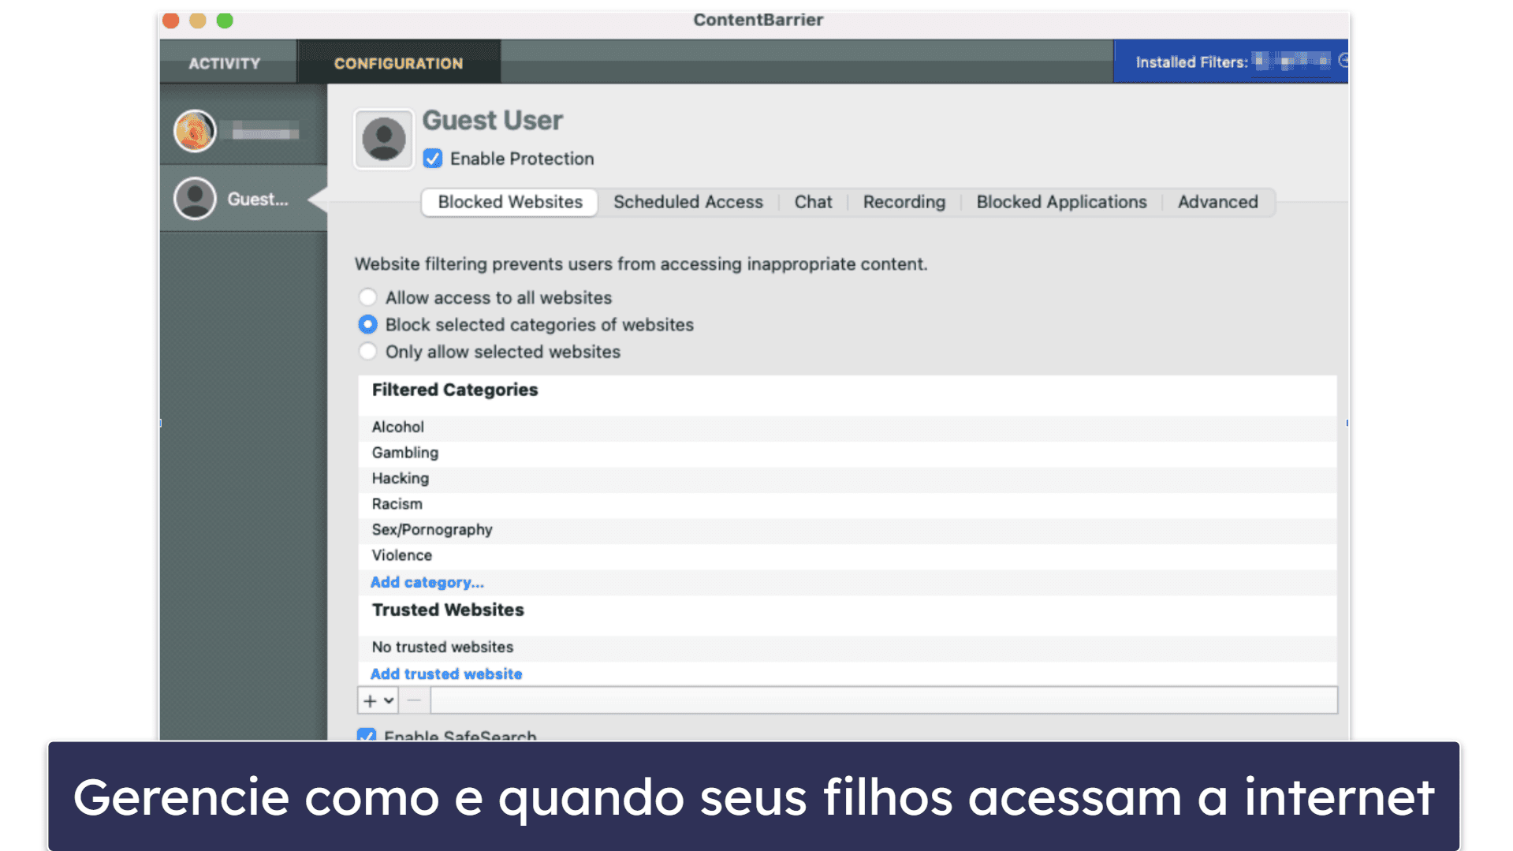Click the Installed Filters button
This screenshot has height=851, width=1513.
click(x=1231, y=62)
